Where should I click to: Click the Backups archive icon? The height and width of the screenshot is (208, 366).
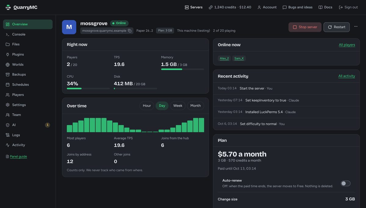tap(8, 75)
